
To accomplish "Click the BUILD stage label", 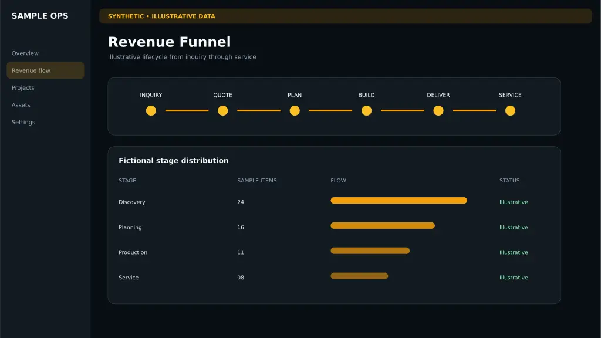I will pyautogui.click(x=366, y=95).
